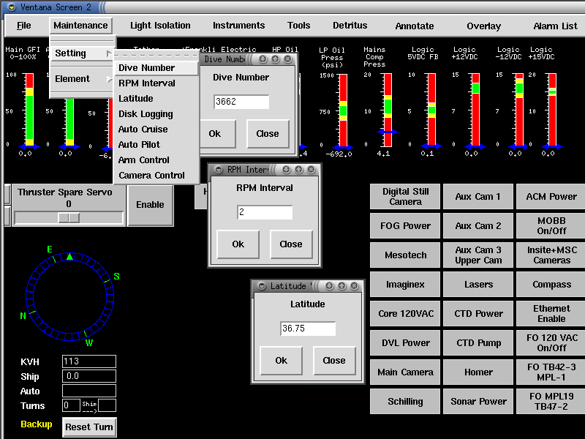Open the Light Isolation menu

pos(160,26)
